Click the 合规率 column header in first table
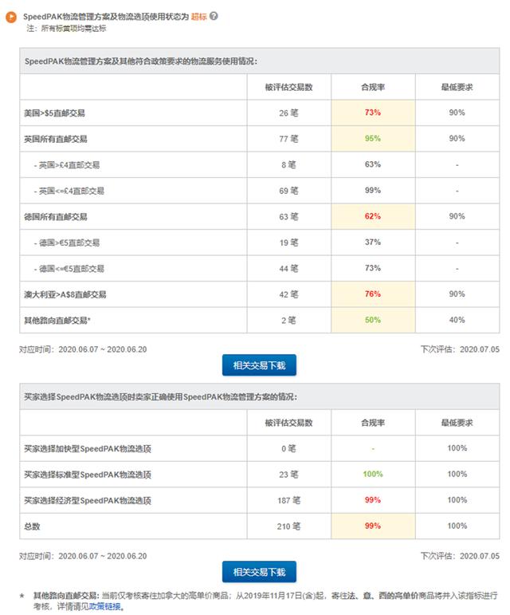This screenshot has height=615, width=510. click(x=373, y=87)
